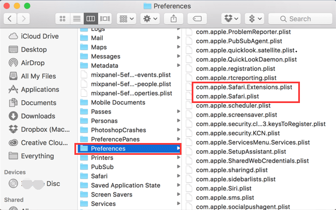Click the Share toolbar button
This screenshot has height=210, width=336.
(174, 19)
